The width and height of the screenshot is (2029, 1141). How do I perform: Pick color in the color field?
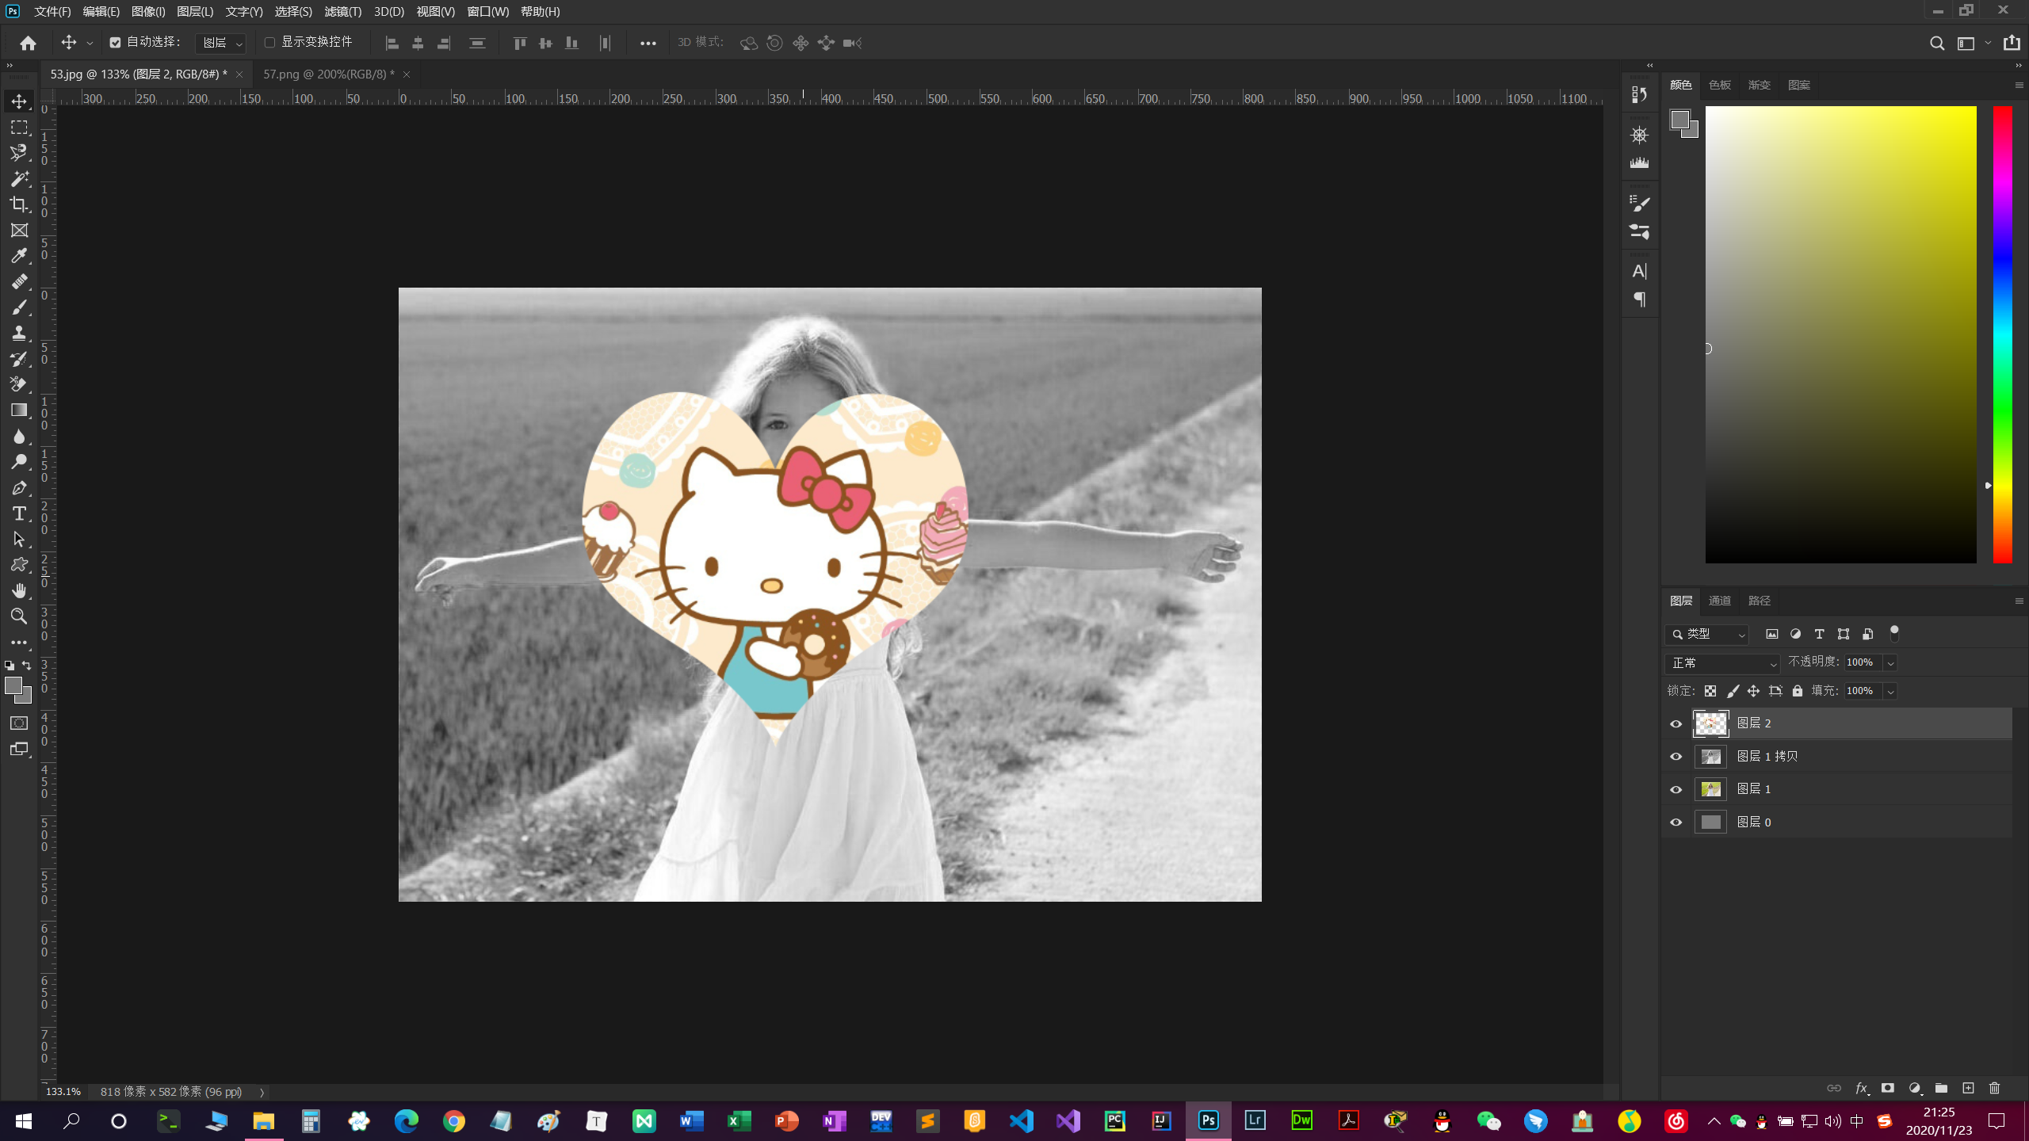click(1840, 334)
